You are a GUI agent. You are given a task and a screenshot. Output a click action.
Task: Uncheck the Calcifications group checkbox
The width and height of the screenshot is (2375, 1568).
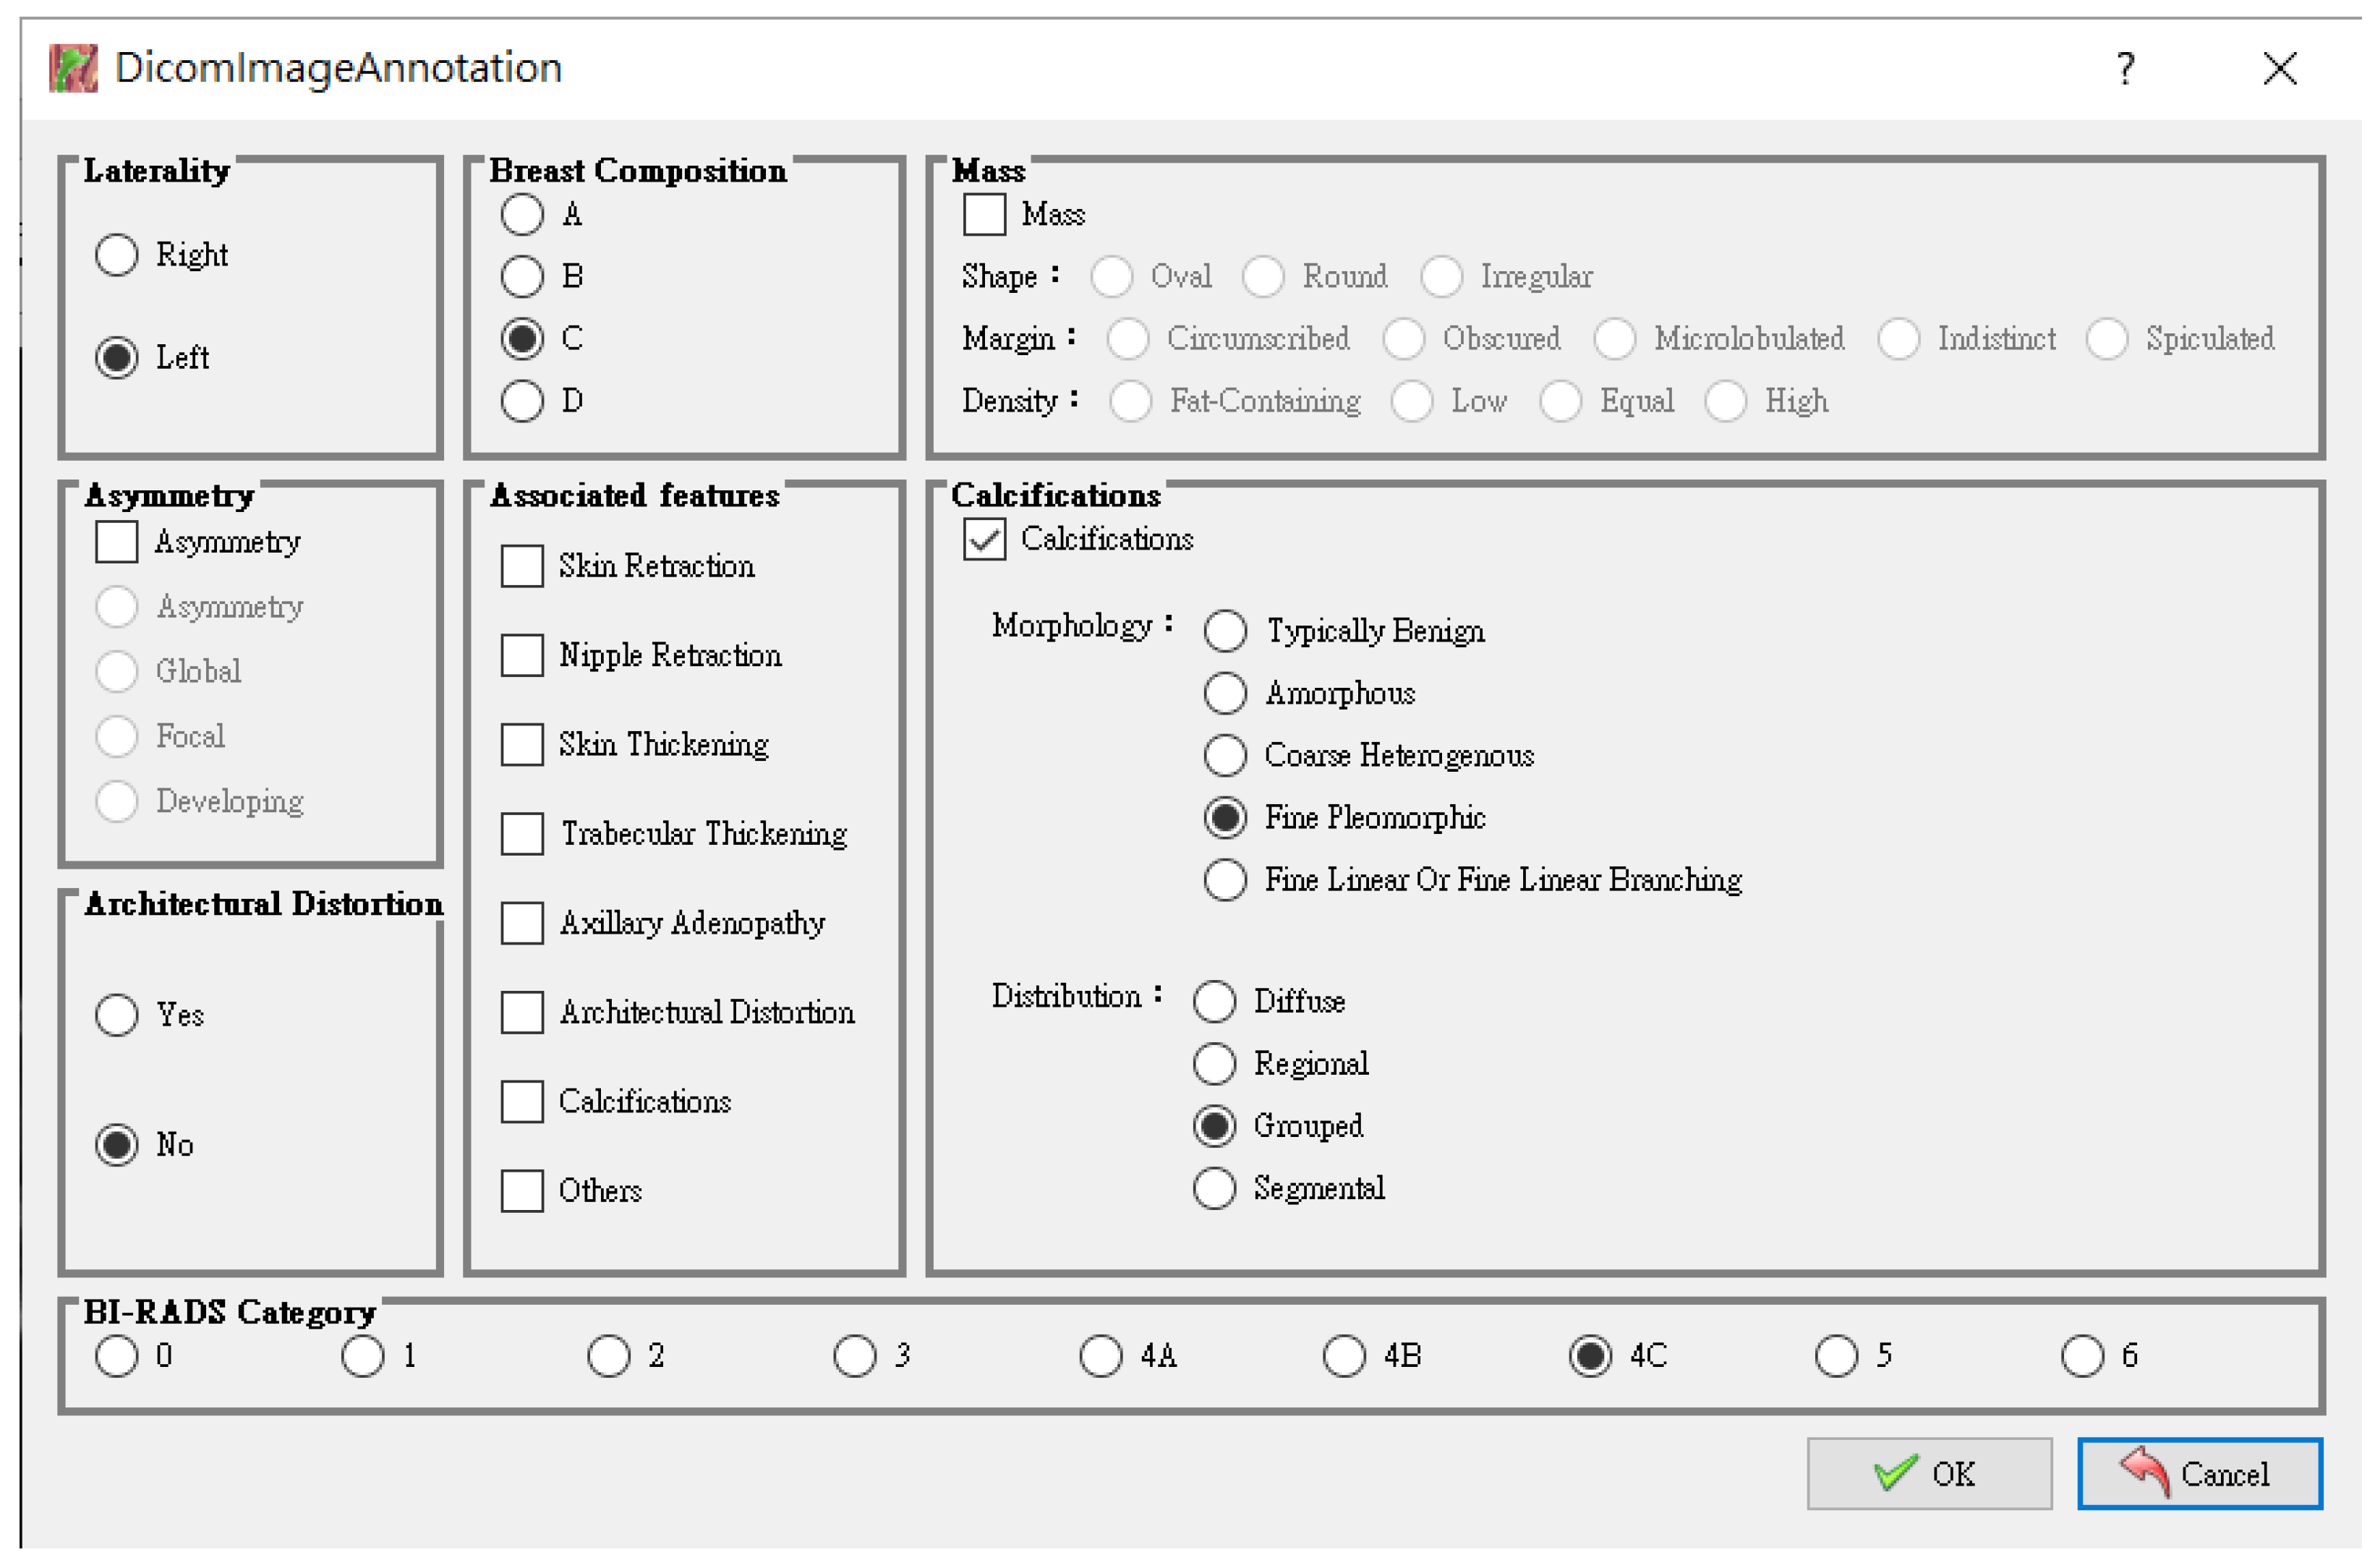pos(985,540)
